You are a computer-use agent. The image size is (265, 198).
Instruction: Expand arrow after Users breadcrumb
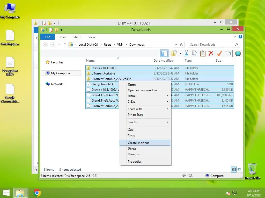point(114,45)
